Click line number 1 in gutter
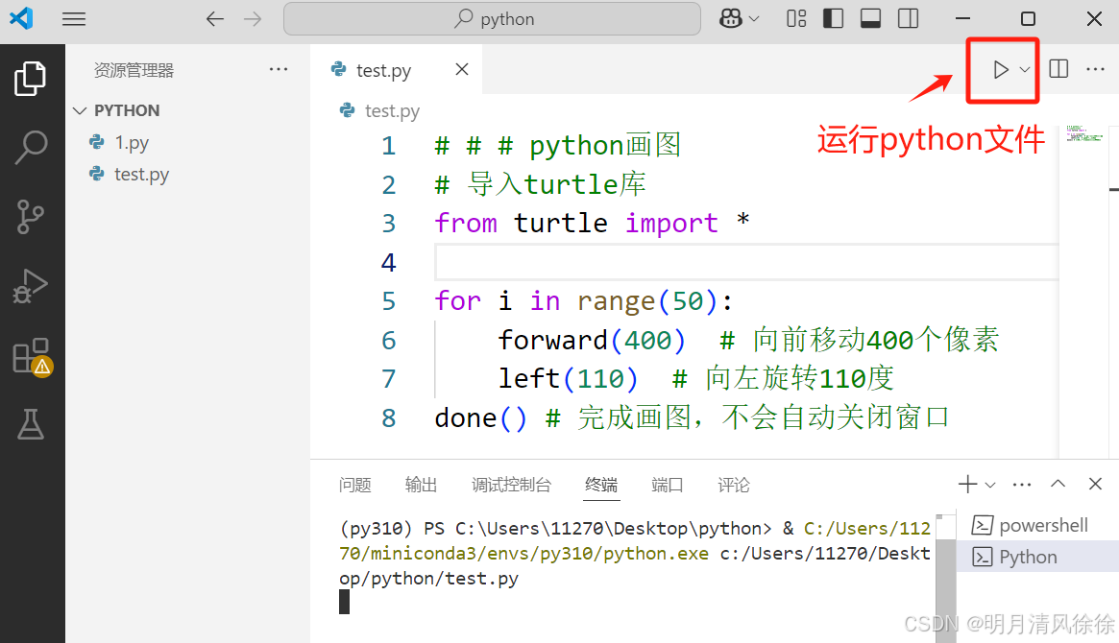The height and width of the screenshot is (643, 1119). (388, 146)
